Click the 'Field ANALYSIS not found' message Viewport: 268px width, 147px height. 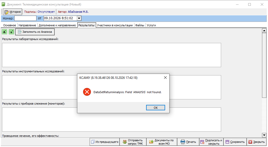pos(128,92)
